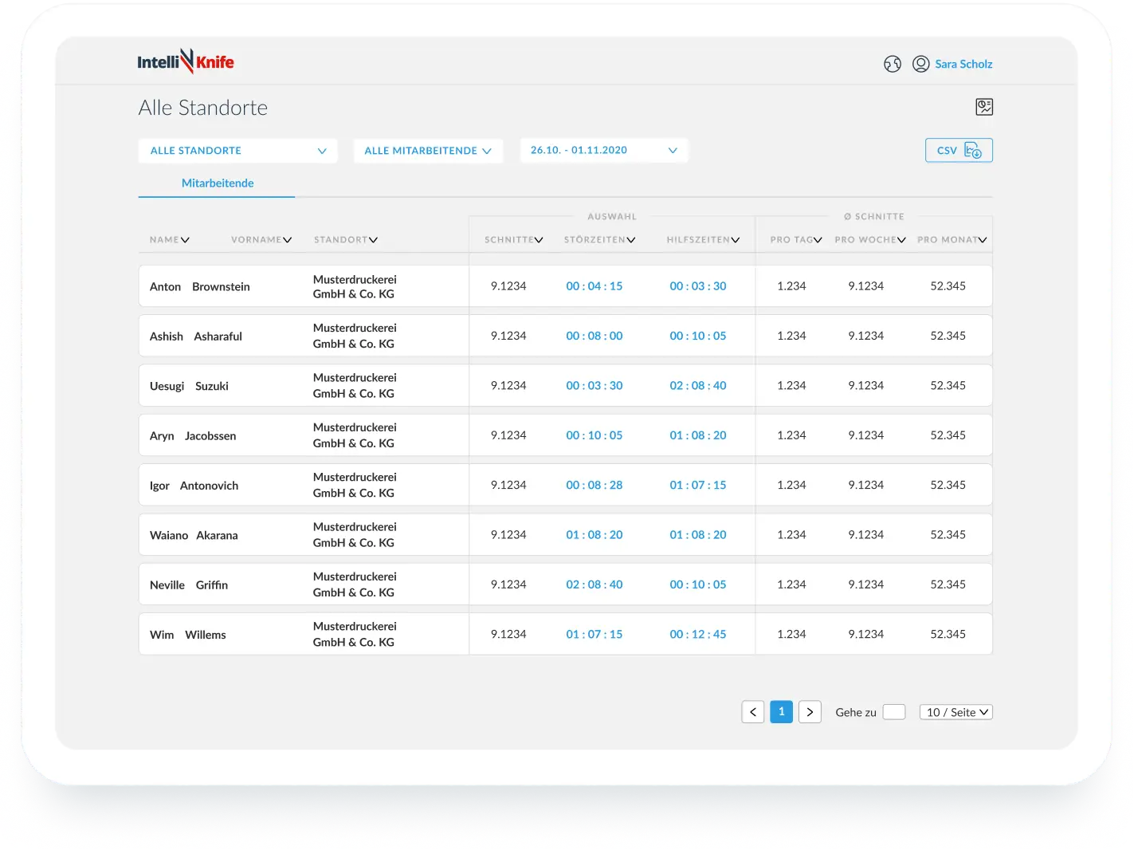This screenshot has height=850, width=1134.
Task: Click Anton Brownstein's Hilfszeiten 00 : 03 : 30
Action: pos(698,286)
